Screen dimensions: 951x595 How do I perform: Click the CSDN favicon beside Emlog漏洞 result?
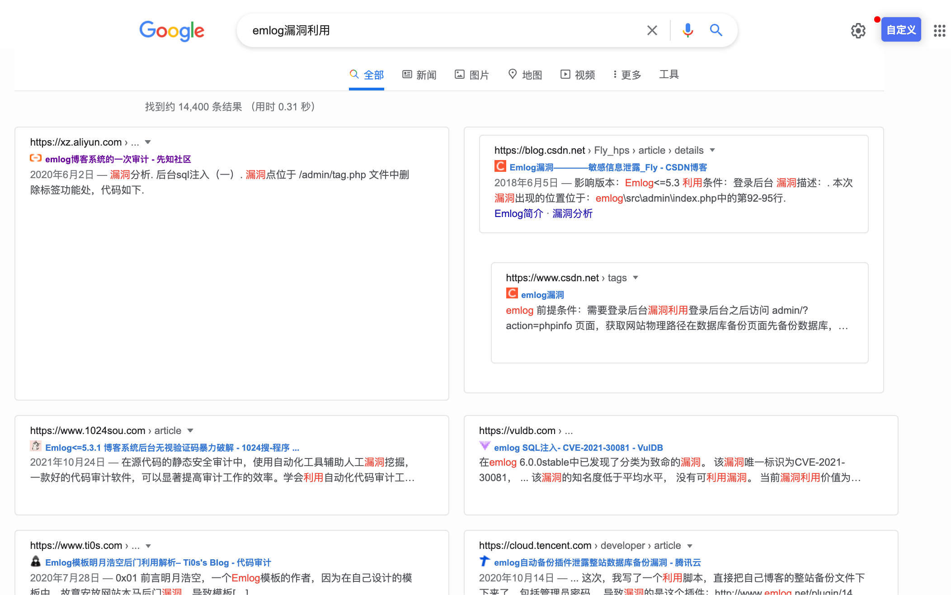click(x=500, y=166)
